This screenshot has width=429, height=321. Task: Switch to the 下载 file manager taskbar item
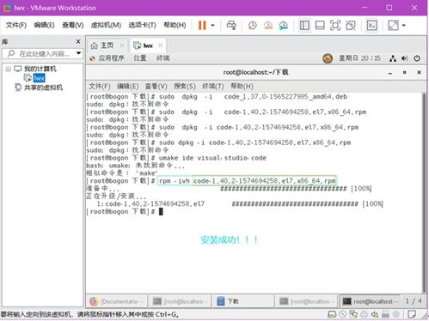click(242, 301)
